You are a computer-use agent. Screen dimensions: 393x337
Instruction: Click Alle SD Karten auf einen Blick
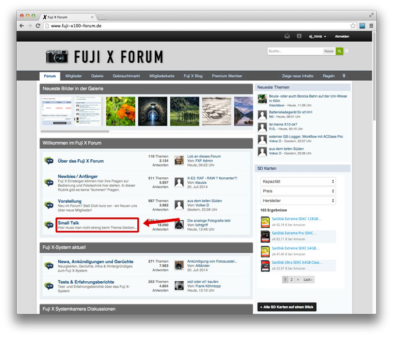point(287,307)
